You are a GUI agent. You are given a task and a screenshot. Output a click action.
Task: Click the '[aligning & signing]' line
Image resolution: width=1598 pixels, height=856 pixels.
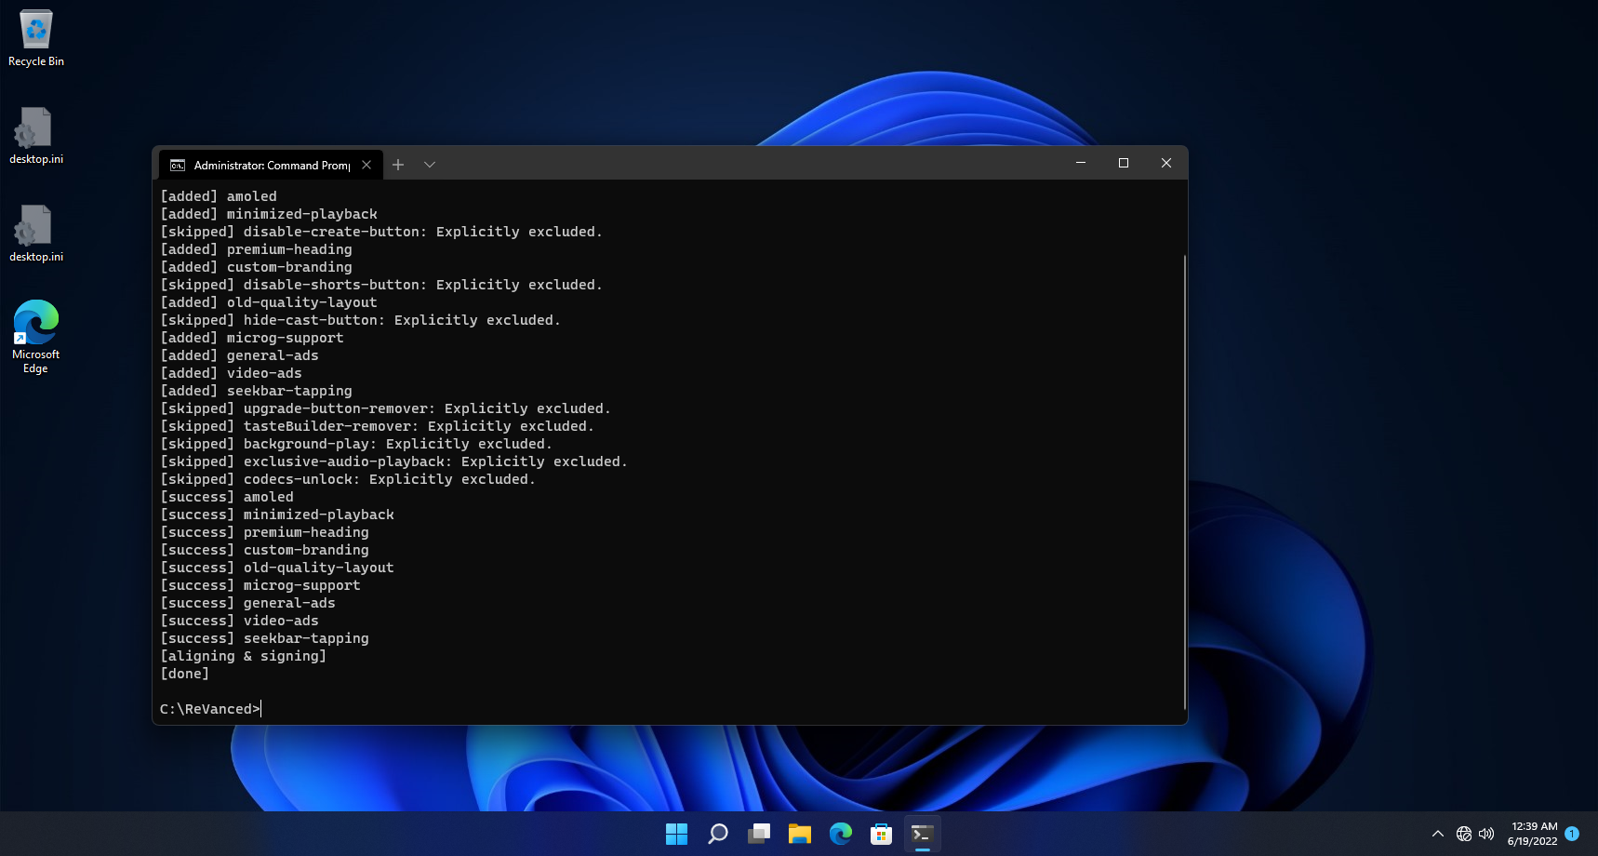244,656
